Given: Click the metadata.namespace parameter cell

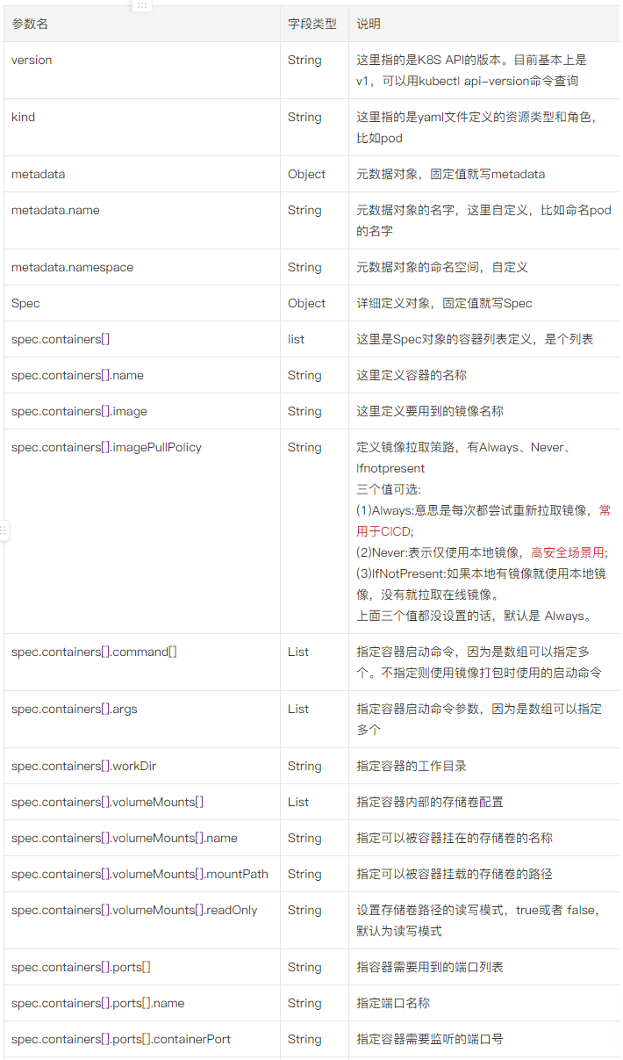Looking at the screenshot, I should (x=142, y=267).
